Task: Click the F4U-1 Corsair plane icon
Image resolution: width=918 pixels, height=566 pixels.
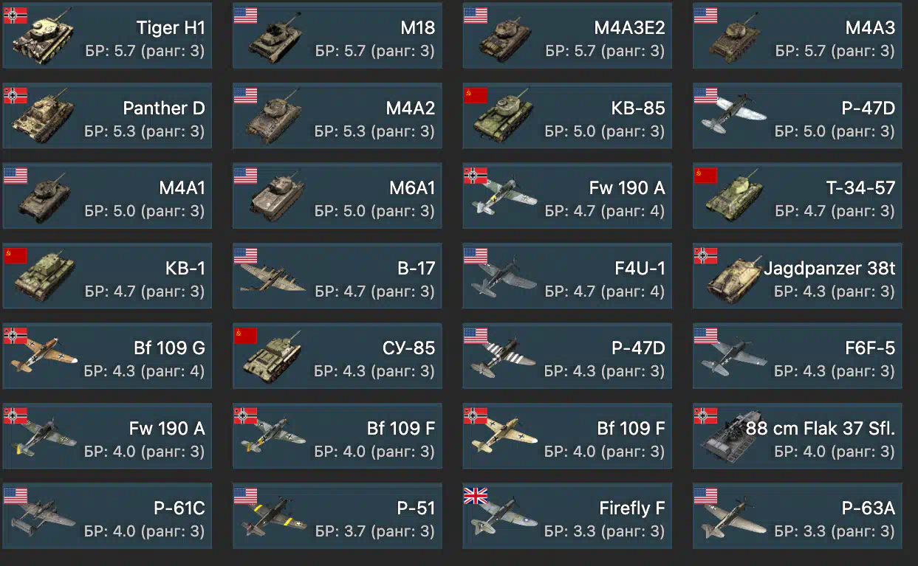Action: [503, 277]
